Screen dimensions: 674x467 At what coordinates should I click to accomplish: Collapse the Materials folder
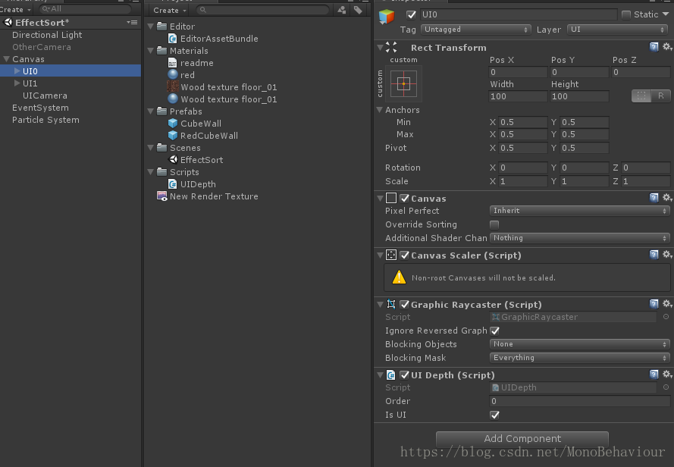click(150, 51)
